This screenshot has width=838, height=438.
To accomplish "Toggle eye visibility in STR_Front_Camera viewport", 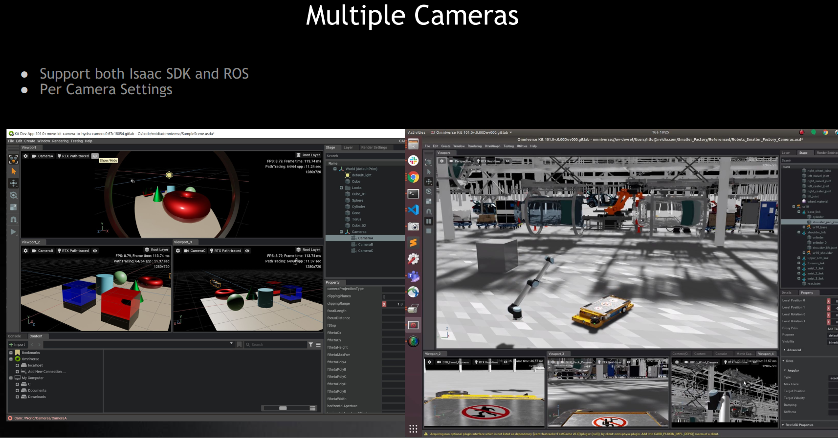I will click(x=506, y=362).
